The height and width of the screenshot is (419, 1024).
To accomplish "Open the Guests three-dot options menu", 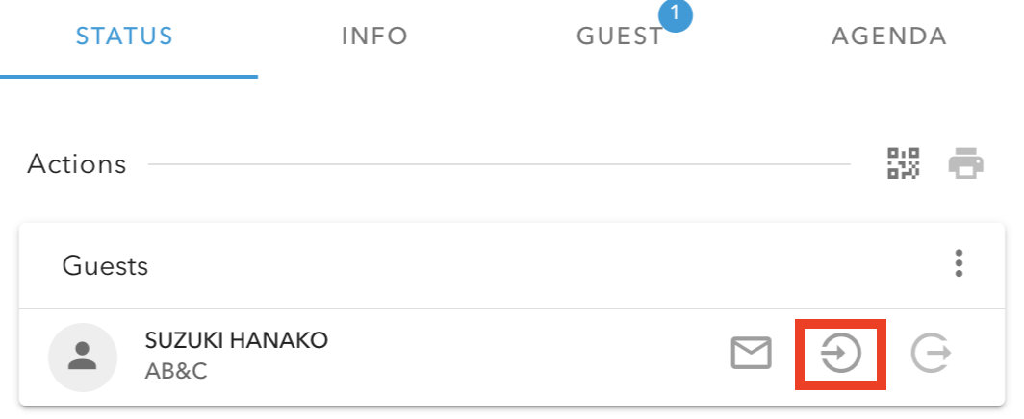I will (959, 263).
